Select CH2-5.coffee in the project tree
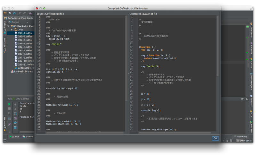Screen dimensions: 256x157 23,43
